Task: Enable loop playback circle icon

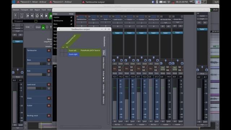Action: [x=37, y=16]
